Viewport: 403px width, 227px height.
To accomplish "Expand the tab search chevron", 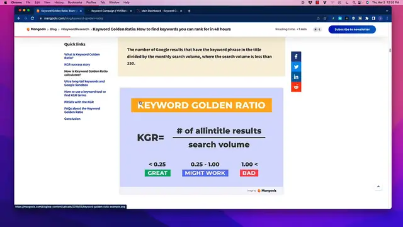I will click(x=387, y=11).
